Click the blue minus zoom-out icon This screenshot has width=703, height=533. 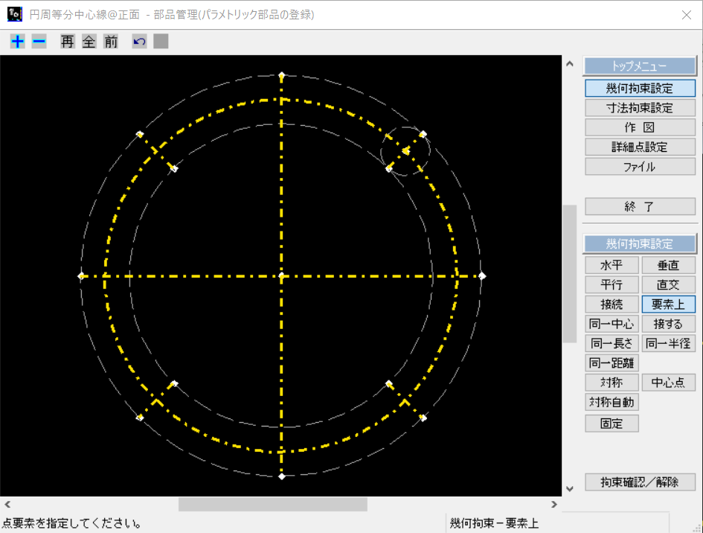click(x=39, y=42)
